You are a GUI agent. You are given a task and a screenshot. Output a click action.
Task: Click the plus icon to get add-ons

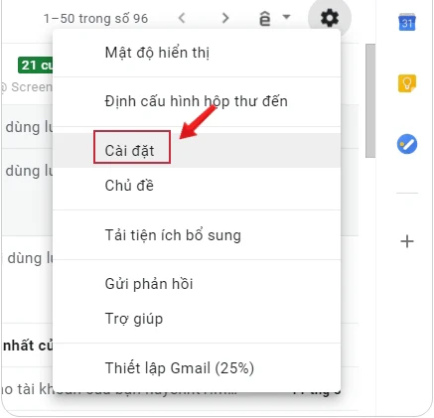[x=407, y=241]
